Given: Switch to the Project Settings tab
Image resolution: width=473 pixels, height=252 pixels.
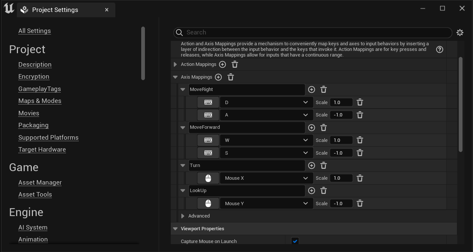Looking at the screenshot, I should click(55, 10).
